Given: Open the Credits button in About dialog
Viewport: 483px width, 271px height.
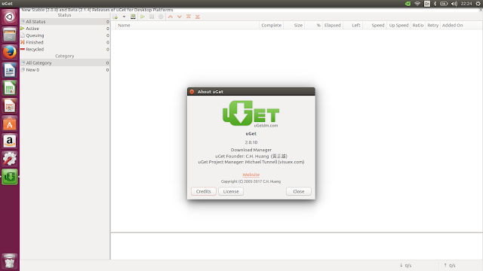Looking at the screenshot, I should [204, 191].
